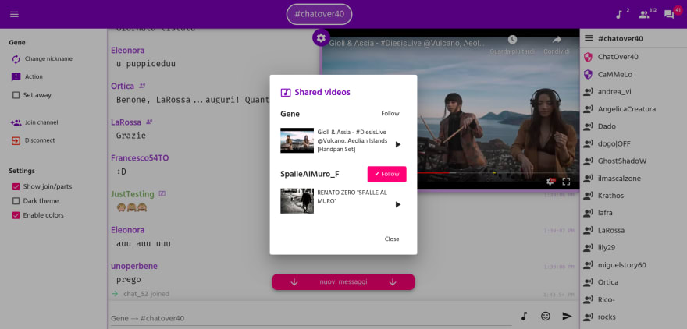Send message with paper plane icon
Screen dimensions: 687x329
(568, 316)
